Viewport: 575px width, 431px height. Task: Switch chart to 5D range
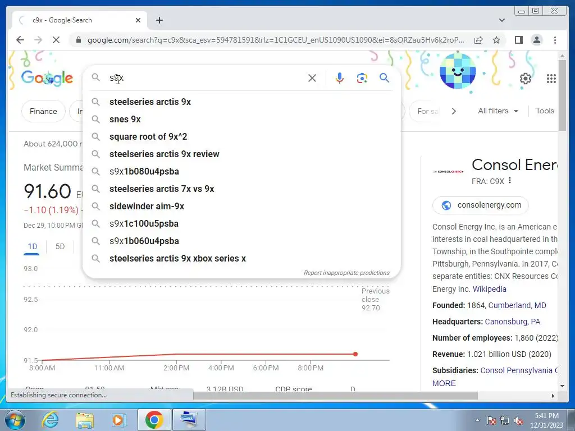60,246
